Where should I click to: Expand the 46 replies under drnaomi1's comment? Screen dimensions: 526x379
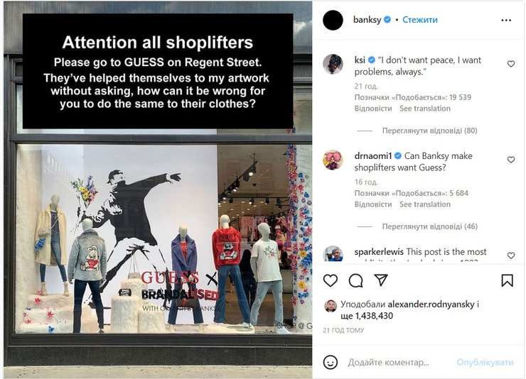click(x=430, y=226)
